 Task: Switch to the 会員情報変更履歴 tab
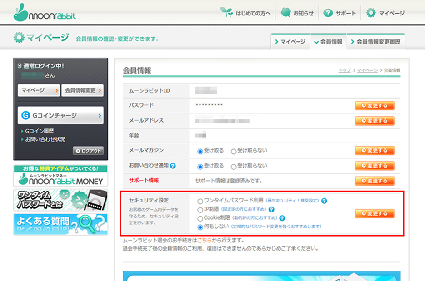click(x=378, y=40)
